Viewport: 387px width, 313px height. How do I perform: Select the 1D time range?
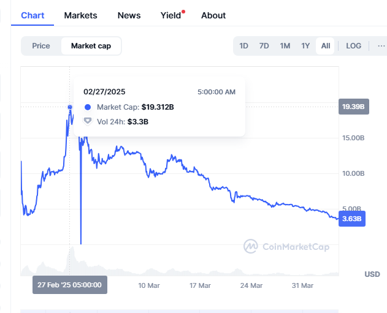pos(244,46)
